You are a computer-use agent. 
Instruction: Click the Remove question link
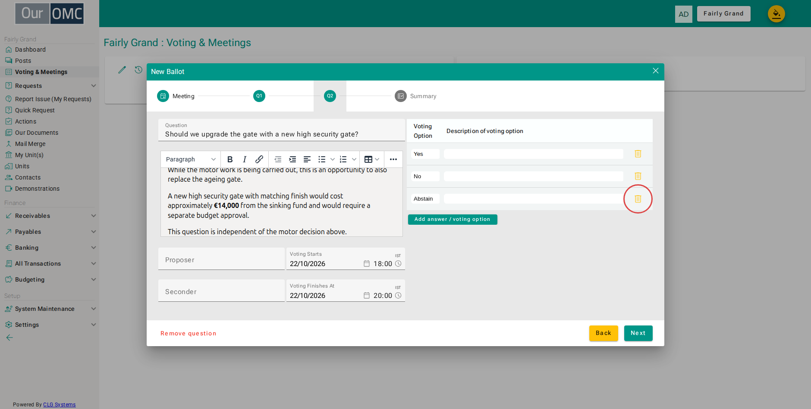[x=189, y=334]
